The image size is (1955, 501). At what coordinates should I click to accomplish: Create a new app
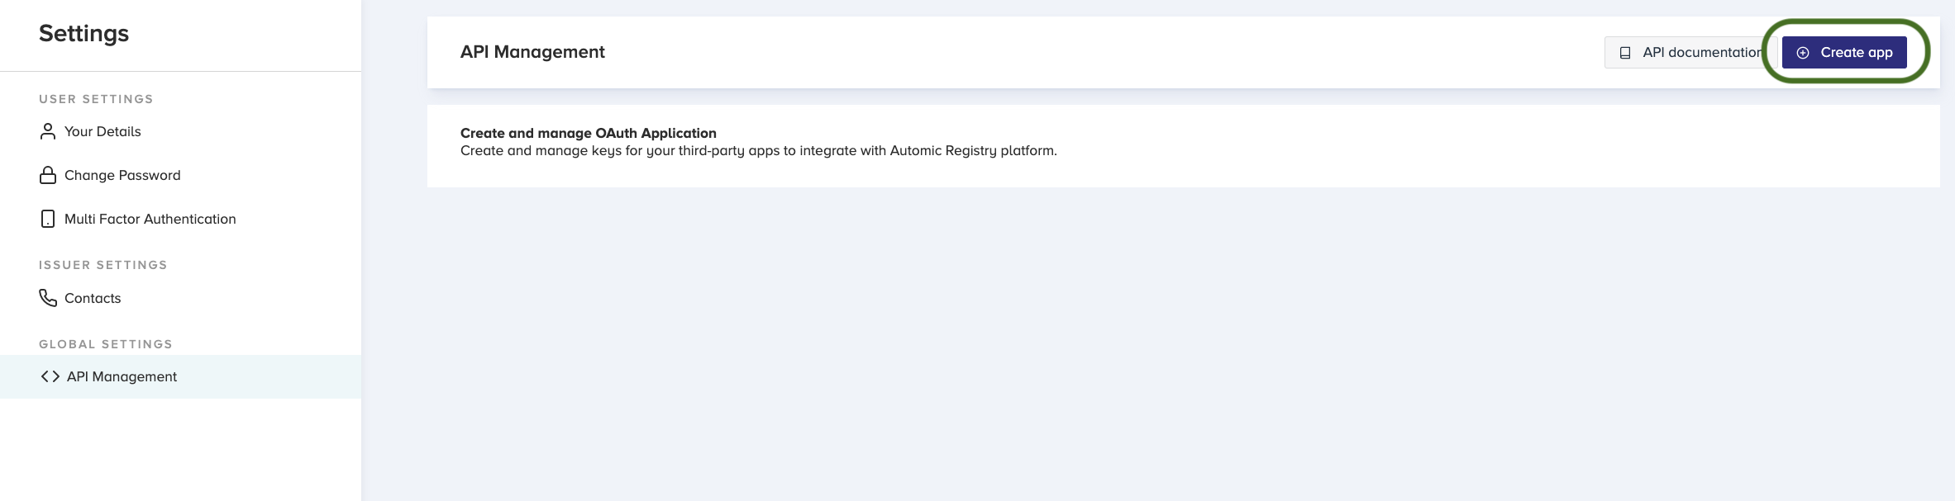(1844, 52)
